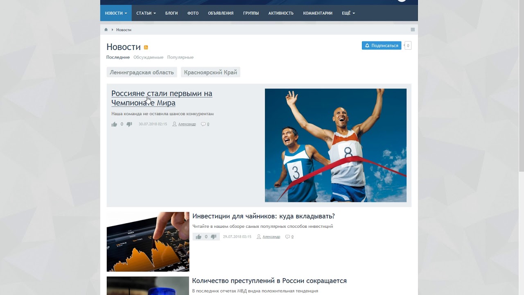Like the Россияне стали первыми article
Viewport: 524px width, 295px height.
(114, 124)
